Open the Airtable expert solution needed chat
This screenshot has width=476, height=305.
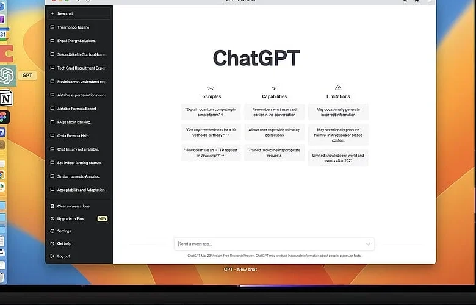[79, 95]
